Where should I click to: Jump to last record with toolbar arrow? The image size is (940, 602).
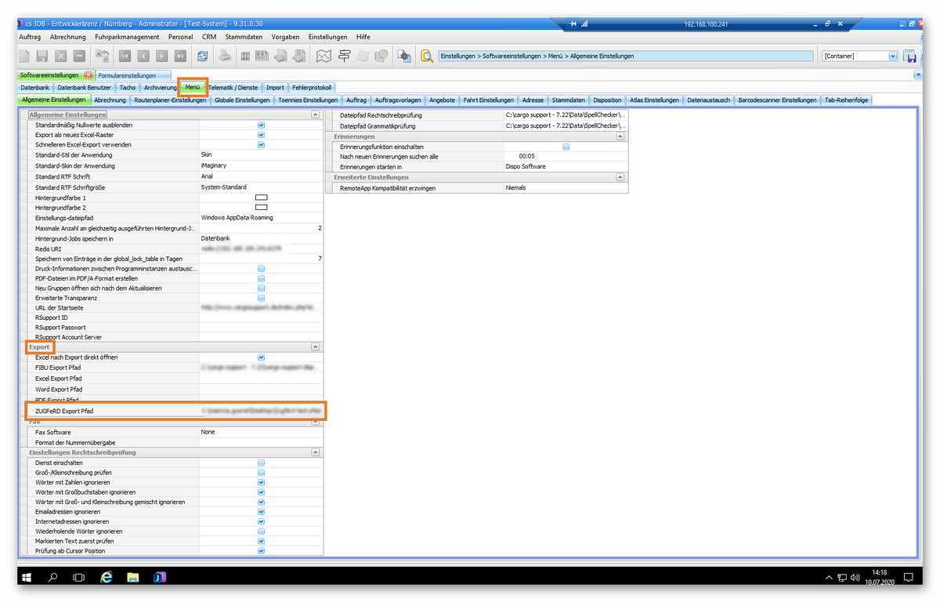180,56
